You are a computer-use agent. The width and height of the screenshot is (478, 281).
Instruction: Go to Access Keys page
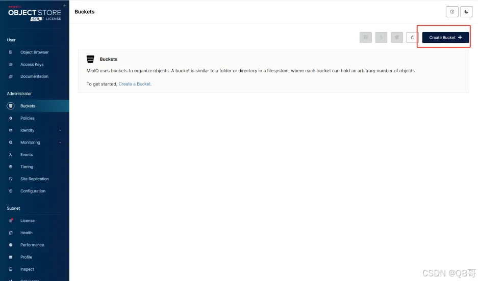pos(32,65)
